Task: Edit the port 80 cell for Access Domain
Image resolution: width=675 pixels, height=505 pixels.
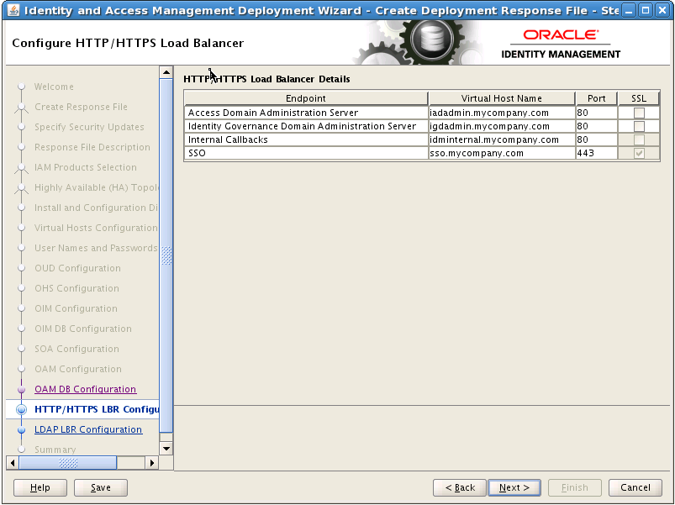Action: pyautogui.click(x=597, y=113)
